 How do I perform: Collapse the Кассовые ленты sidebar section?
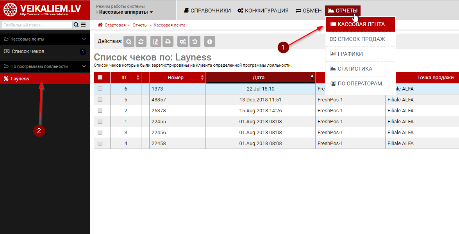coord(84,39)
